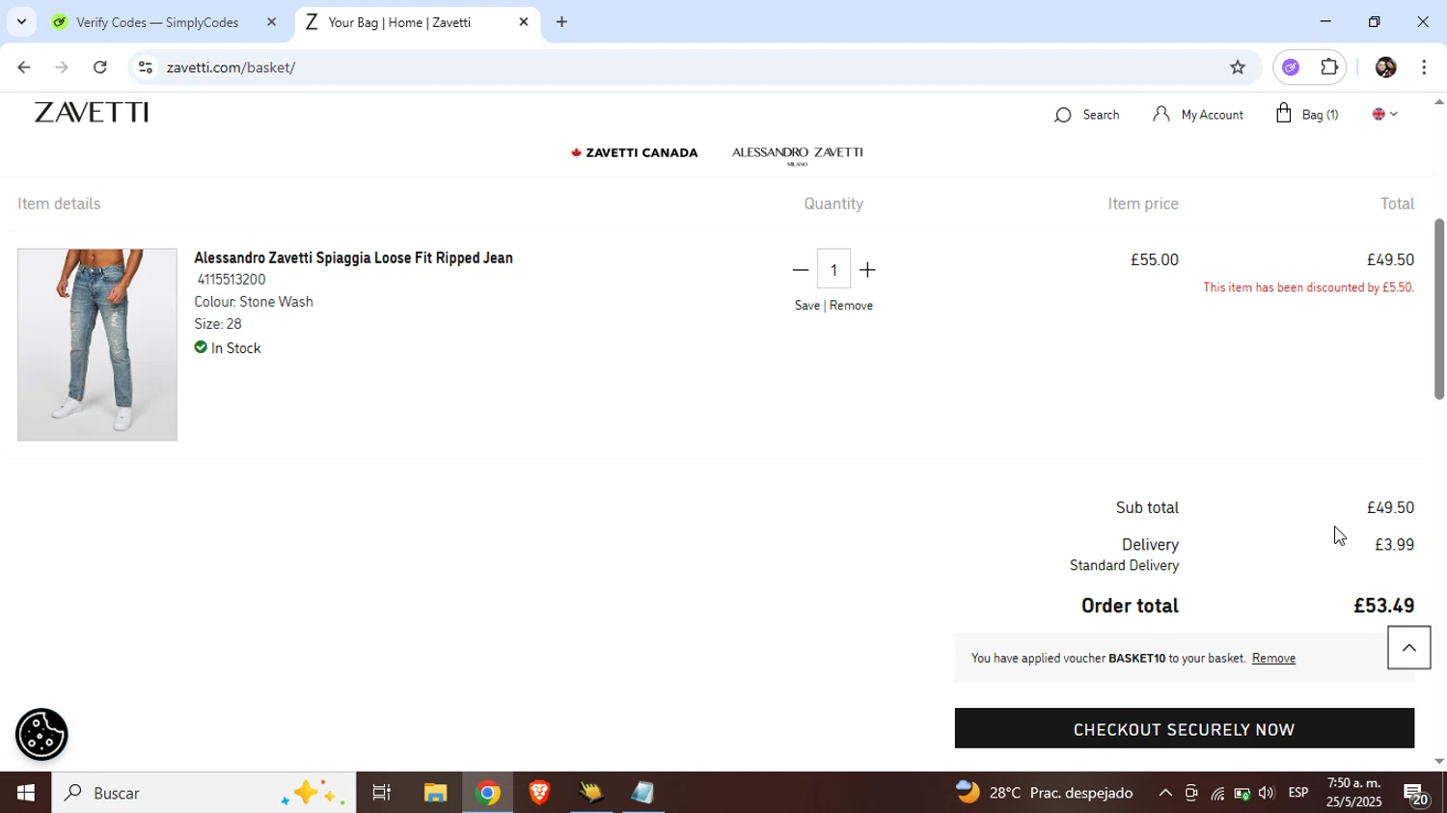Open Chrome on taskbar
Screen dimensions: 1447x813
(488, 793)
